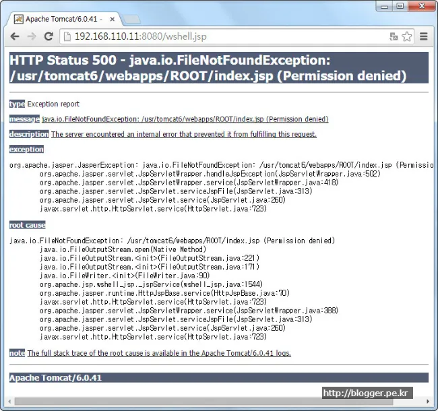The width and height of the screenshot is (438, 411).
Task: Reload the wshell.jsp page
Action: coord(49,36)
